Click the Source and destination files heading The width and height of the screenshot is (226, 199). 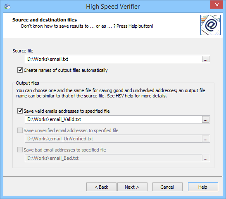(45, 20)
